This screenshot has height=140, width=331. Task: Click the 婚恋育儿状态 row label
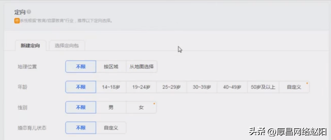tap(32, 128)
